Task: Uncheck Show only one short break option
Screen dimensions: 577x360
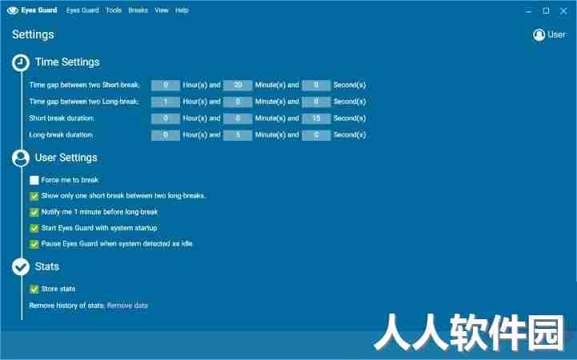Action: tap(34, 196)
